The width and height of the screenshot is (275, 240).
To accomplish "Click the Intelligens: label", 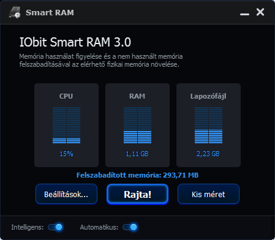I will 28,227.
